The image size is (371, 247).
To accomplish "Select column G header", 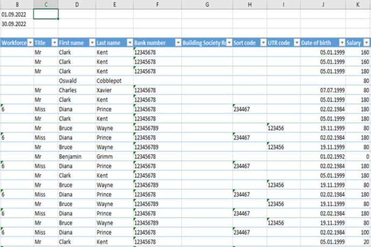I will (x=207, y=4).
